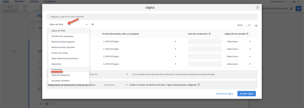Select Lógica de Salto from the list

pyautogui.click(x=69, y=31)
